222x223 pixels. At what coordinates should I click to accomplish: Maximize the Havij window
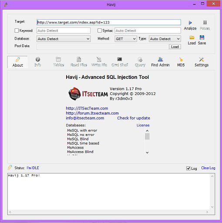tap(202, 4)
